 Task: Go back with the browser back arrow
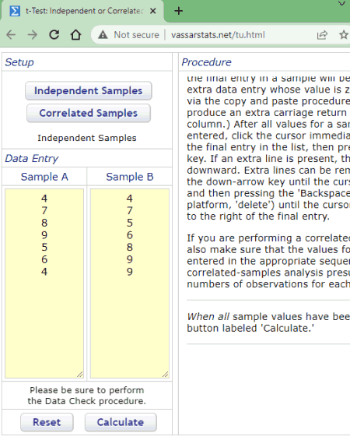tap(11, 35)
